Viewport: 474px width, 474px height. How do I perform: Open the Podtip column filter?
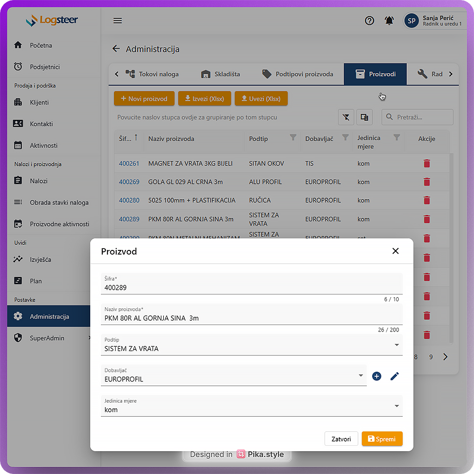(293, 137)
